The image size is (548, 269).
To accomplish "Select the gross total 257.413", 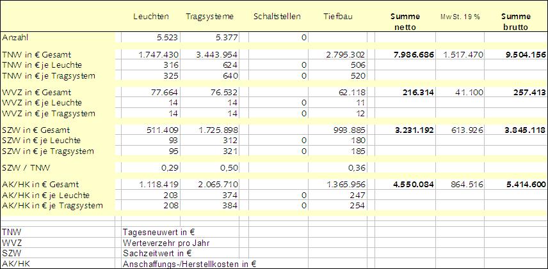I will click(x=529, y=93).
